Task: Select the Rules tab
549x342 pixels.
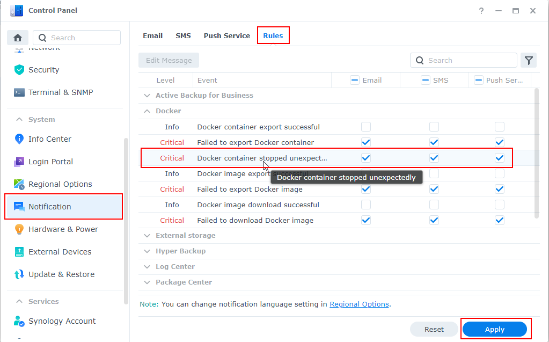Action: click(x=273, y=35)
